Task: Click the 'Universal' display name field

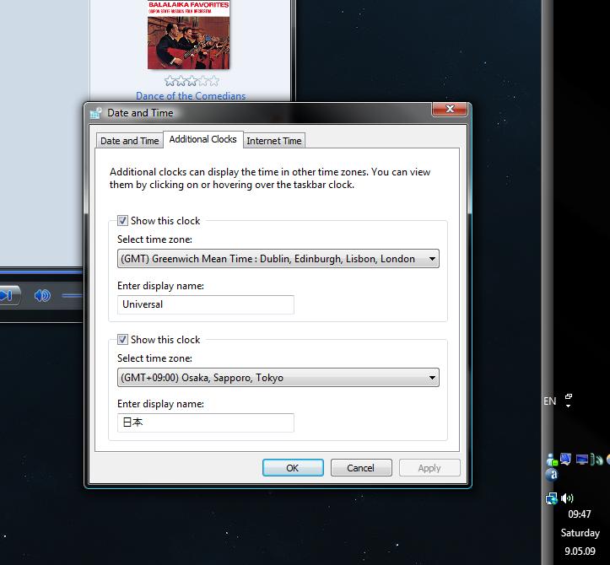Action: click(x=206, y=304)
